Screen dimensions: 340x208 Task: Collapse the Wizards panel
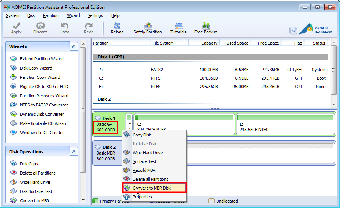(x=74, y=47)
